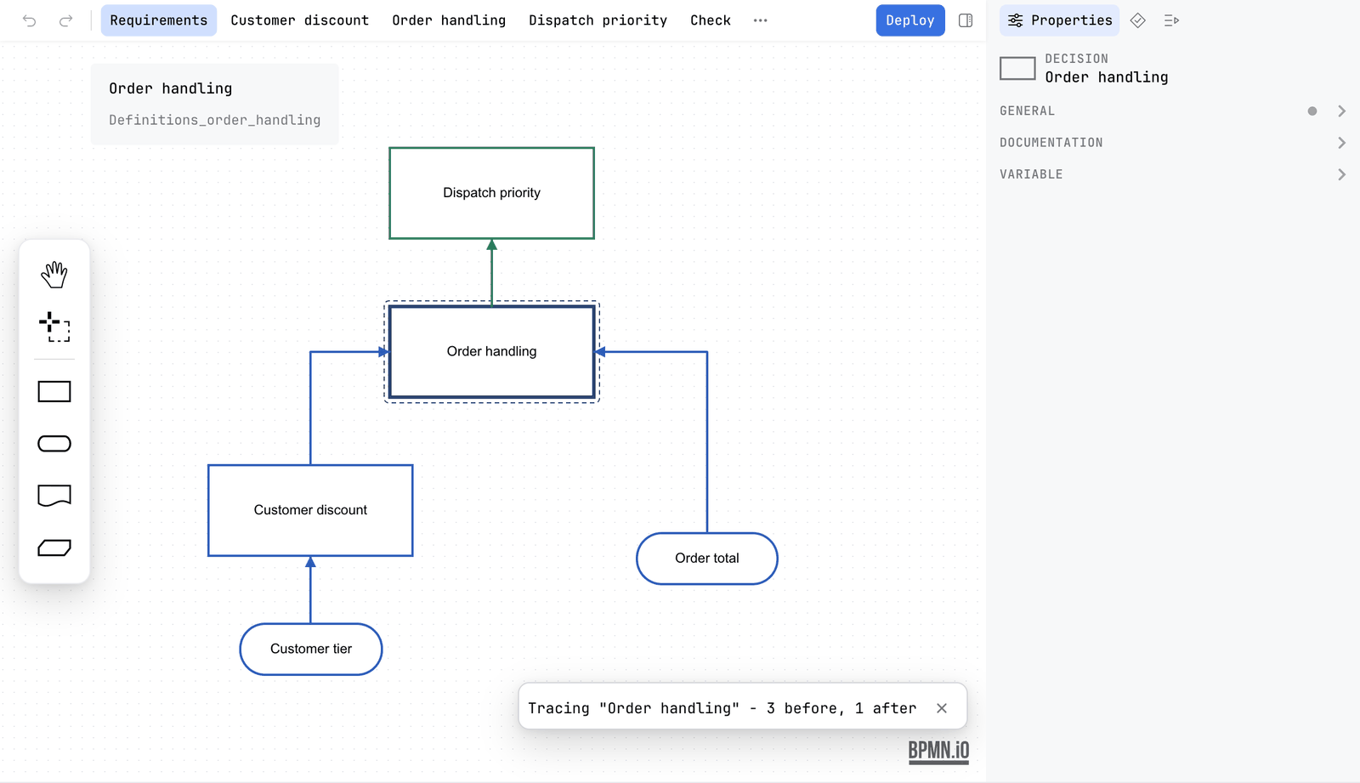Click the diagram name Order handling
Image resolution: width=1360 pixels, height=783 pixels.
pyautogui.click(x=171, y=88)
